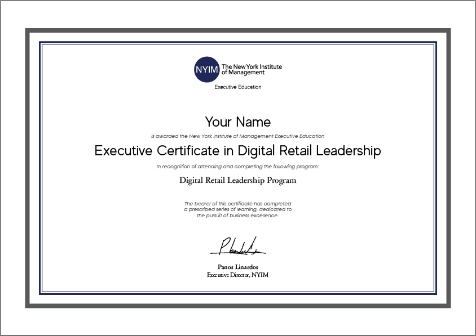Click the bottom edge of the gray frame

click(x=237, y=304)
